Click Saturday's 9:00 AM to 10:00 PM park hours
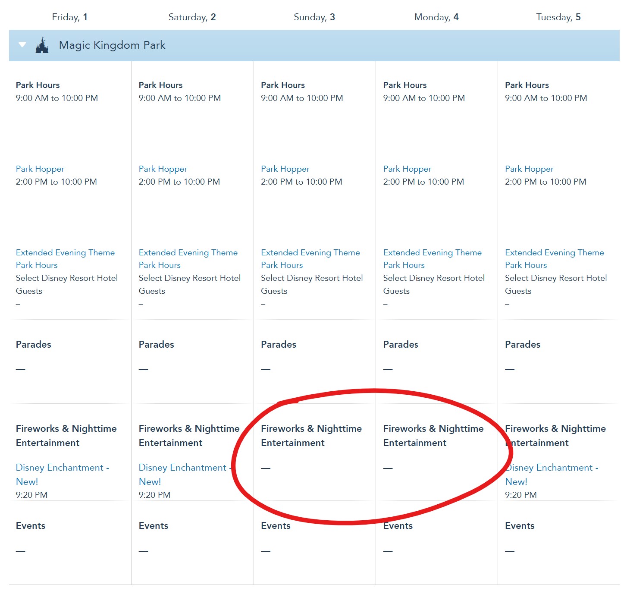627x591 pixels. pos(180,98)
